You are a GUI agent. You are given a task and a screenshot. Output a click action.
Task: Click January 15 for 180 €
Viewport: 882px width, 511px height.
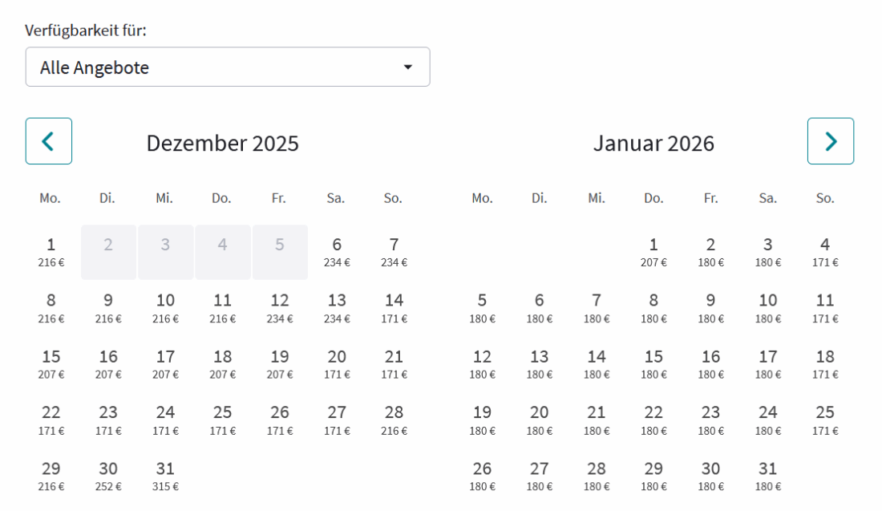(653, 364)
